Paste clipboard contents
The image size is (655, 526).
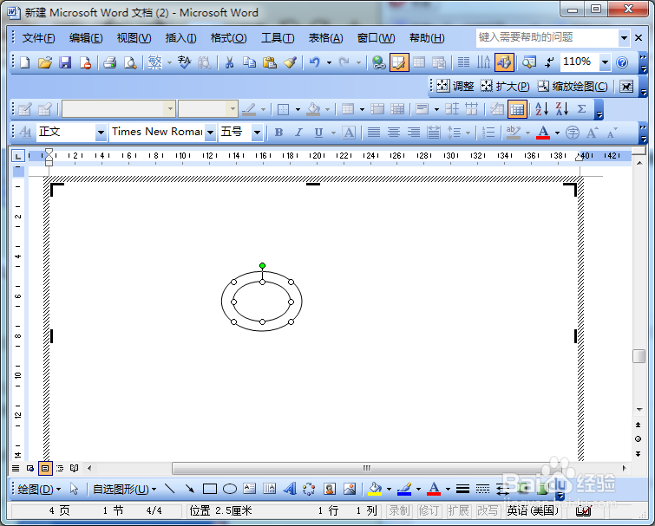click(270, 62)
